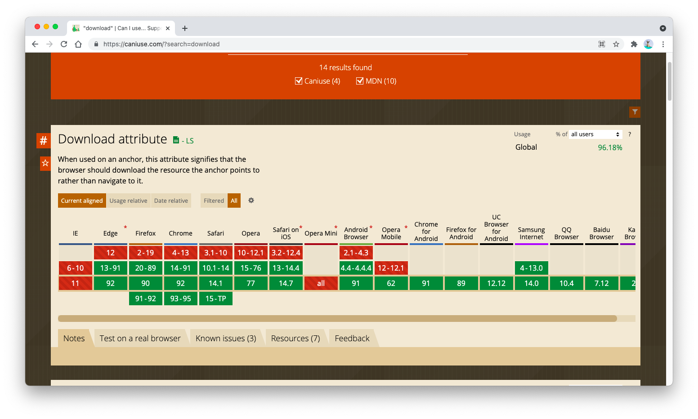Click Samsung Internet 4-13.0 cell

(532, 268)
